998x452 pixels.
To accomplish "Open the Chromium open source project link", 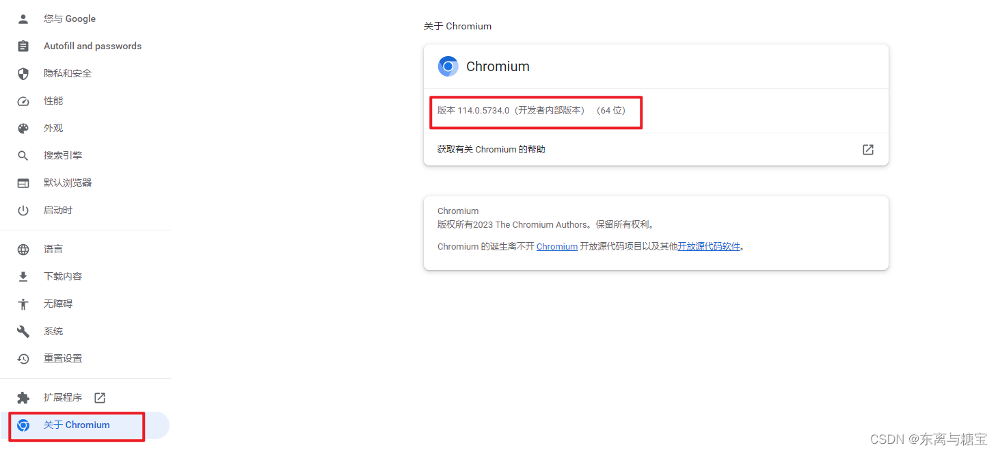I will 557,246.
